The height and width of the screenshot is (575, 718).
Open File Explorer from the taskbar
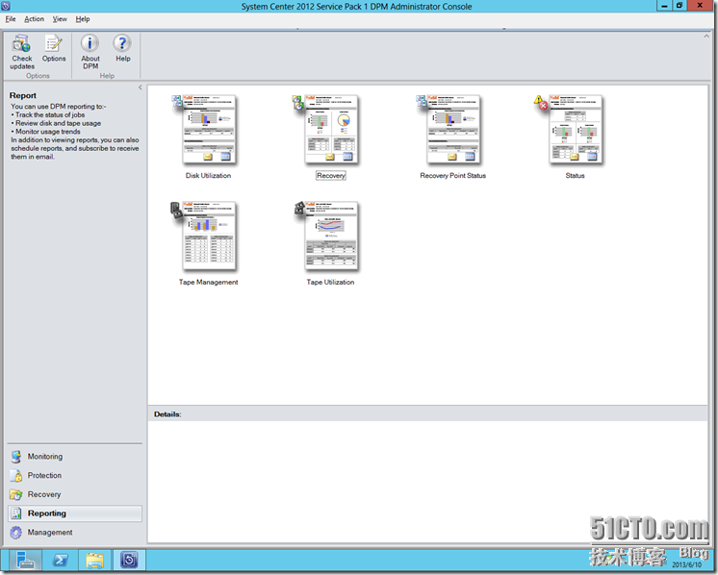point(94,560)
